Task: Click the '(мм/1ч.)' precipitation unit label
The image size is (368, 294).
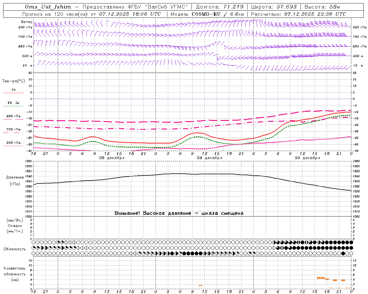Action: 15,231
